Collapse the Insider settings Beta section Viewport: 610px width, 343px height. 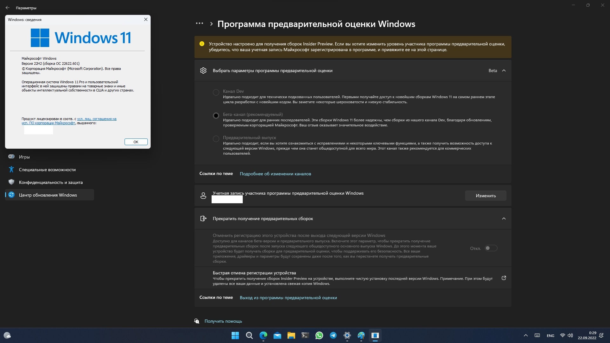[x=504, y=71]
